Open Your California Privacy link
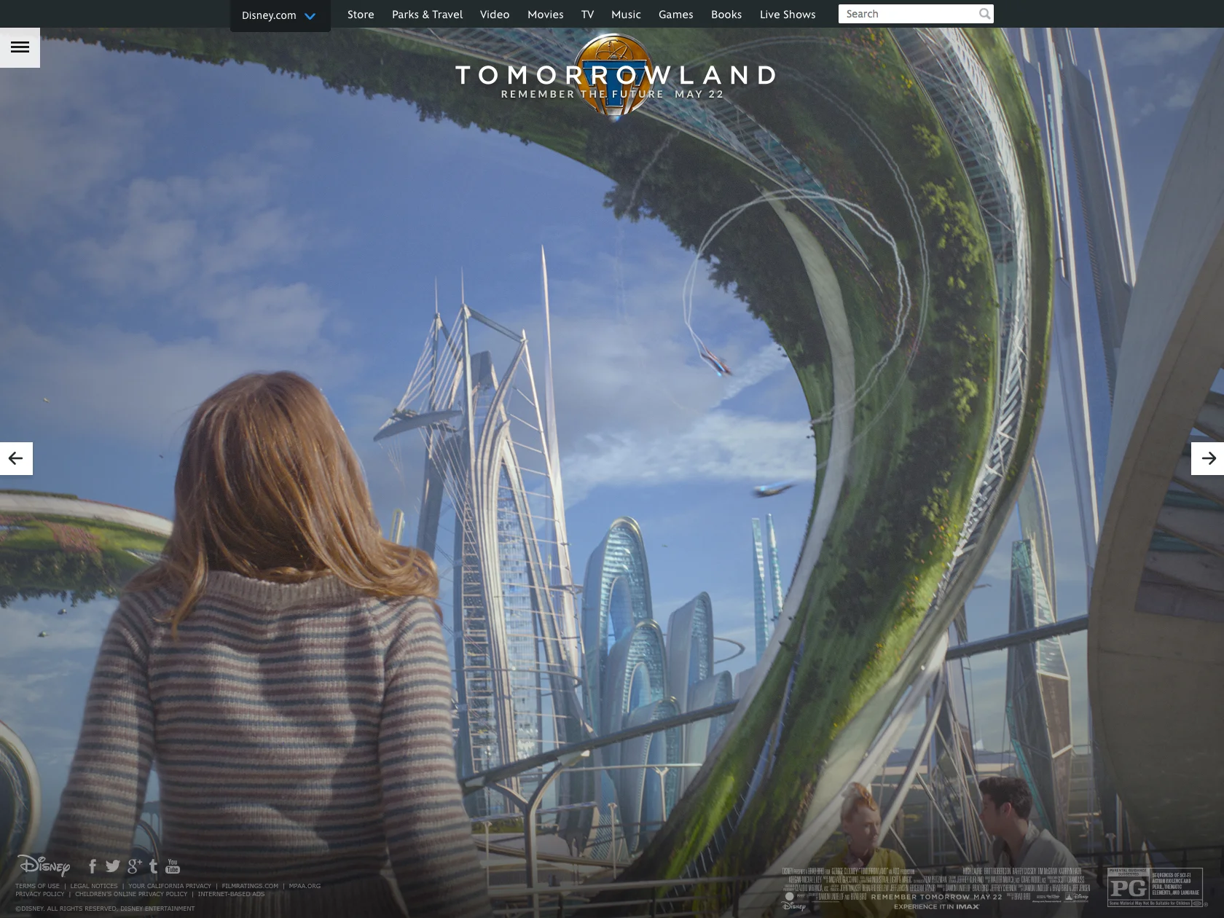Image resolution: width=1224 pixels, height=918 pixels. [170, 886]
